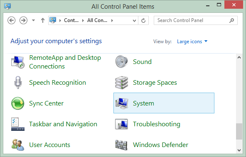Click the RemoteApp and Desktop Connections icon

(18, 62)
